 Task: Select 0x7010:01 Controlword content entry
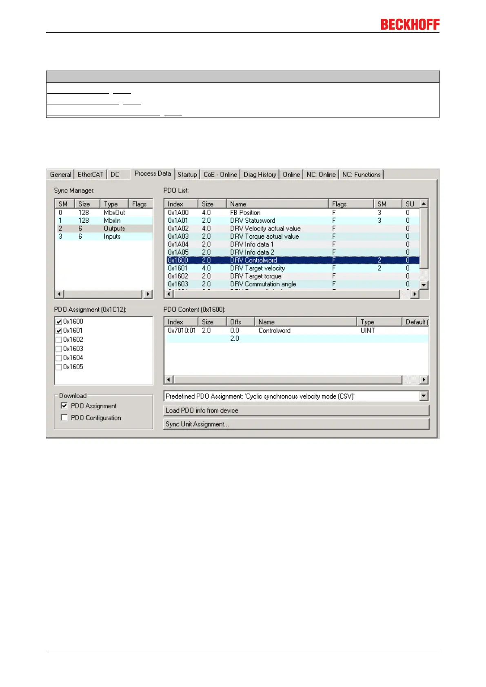296,331
